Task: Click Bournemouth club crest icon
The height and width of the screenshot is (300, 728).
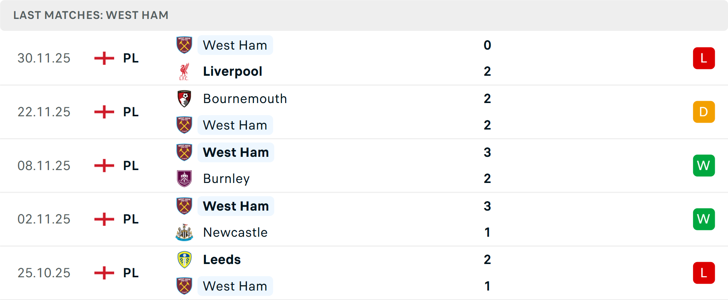Action: 184,99
